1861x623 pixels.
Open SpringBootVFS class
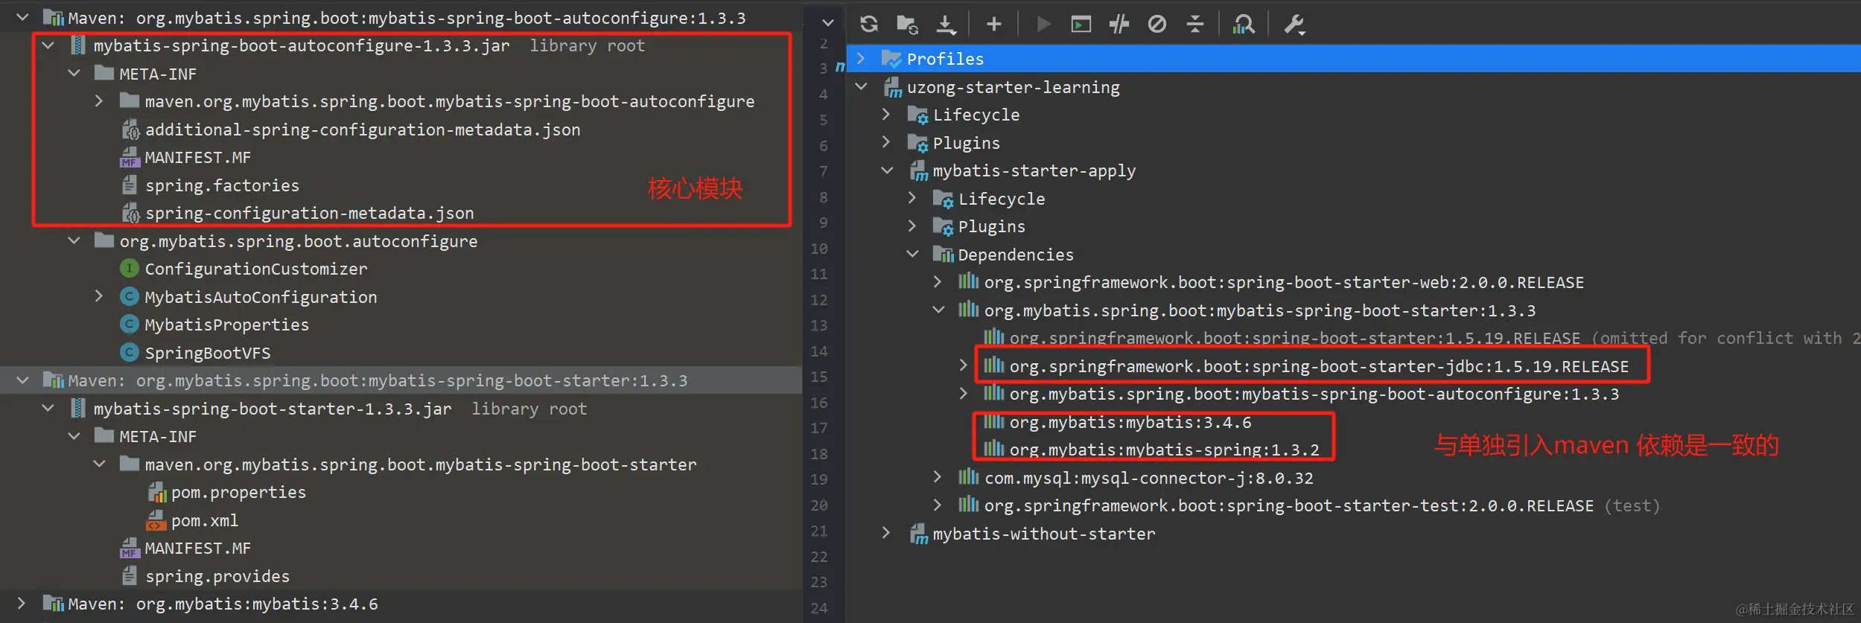207,352
